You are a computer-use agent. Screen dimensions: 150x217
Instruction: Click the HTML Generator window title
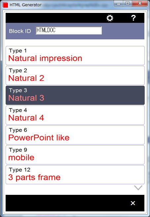[25, 5]
